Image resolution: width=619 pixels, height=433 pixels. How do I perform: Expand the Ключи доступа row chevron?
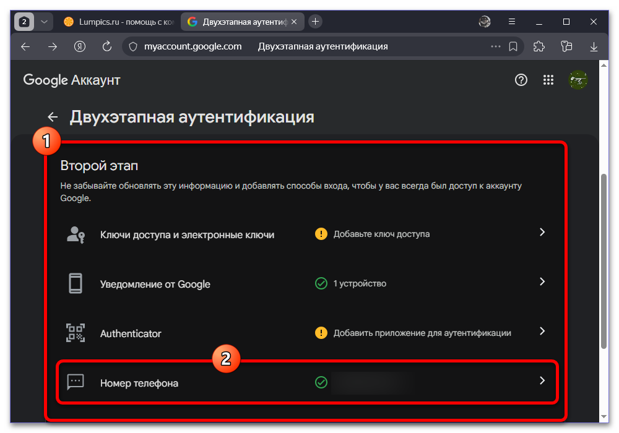(542, 232)
